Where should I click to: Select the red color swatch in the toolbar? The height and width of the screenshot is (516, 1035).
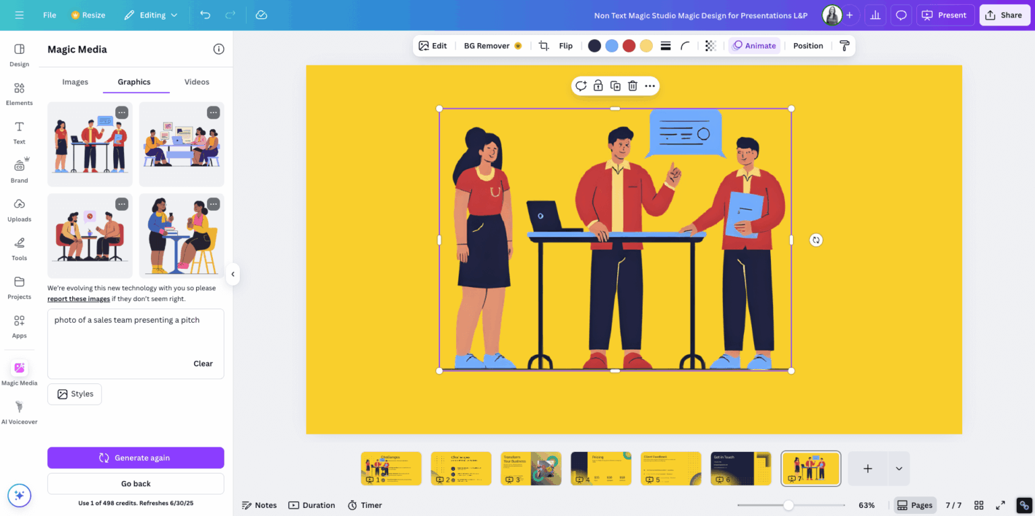click(x=629, y=45)
